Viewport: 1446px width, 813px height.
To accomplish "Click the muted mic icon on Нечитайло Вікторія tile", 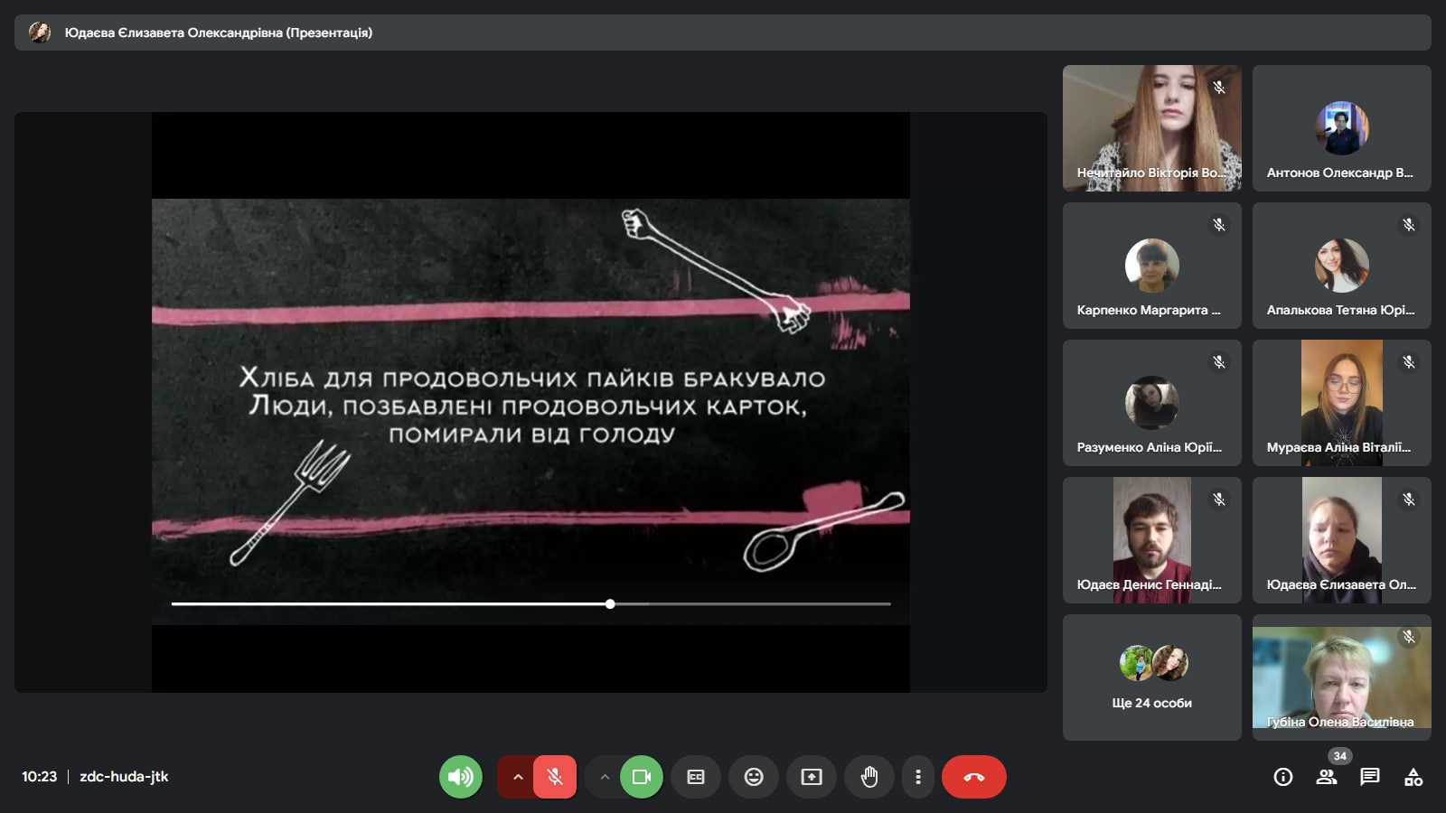I will pos(1219,88).
